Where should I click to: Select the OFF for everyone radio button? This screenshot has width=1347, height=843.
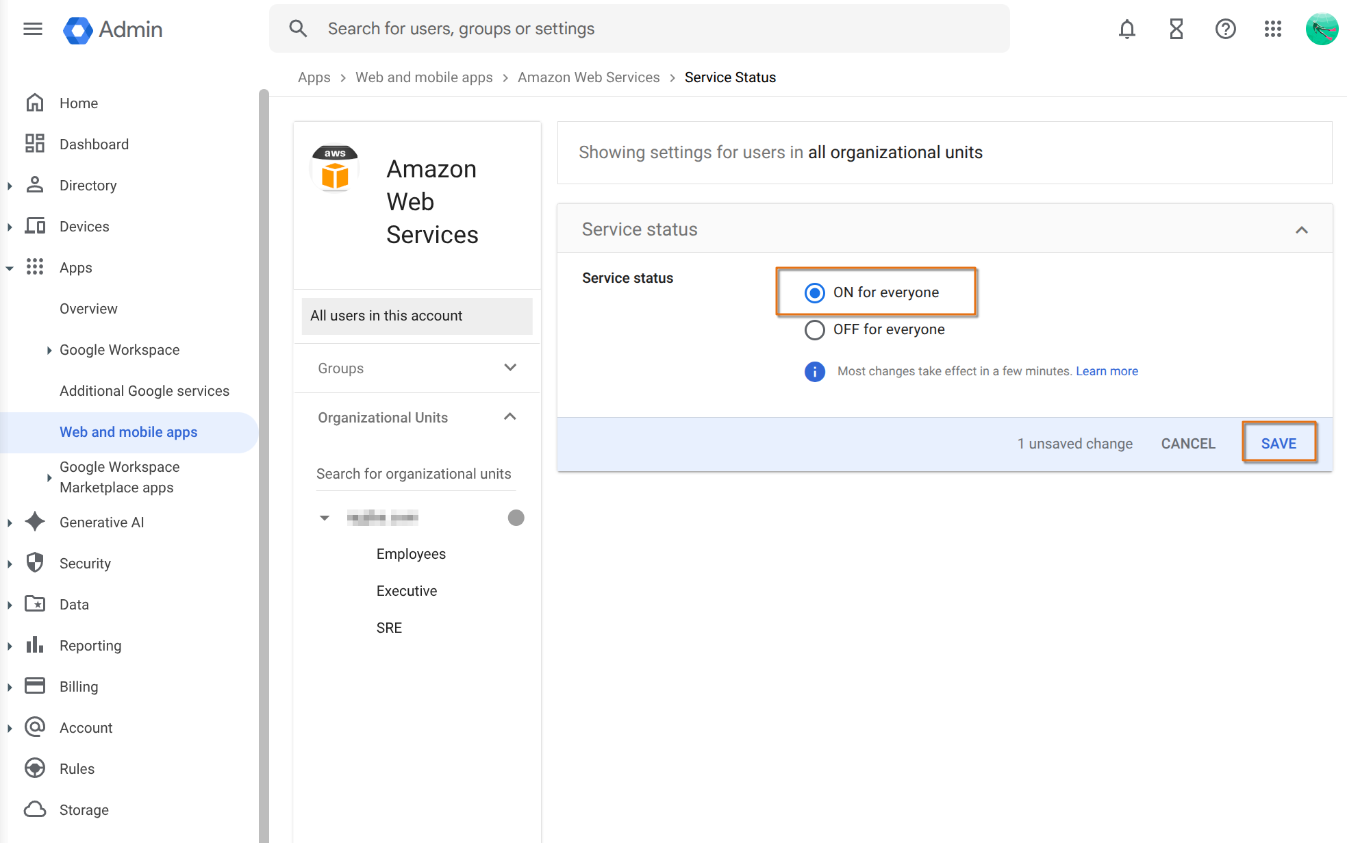tap(814, 329)
